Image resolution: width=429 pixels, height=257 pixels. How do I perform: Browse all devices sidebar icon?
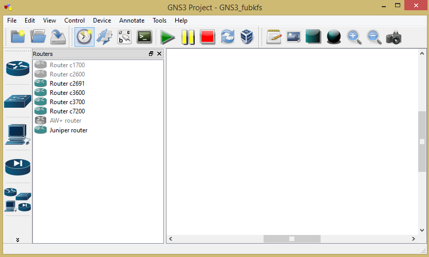(x=18, y=200)
